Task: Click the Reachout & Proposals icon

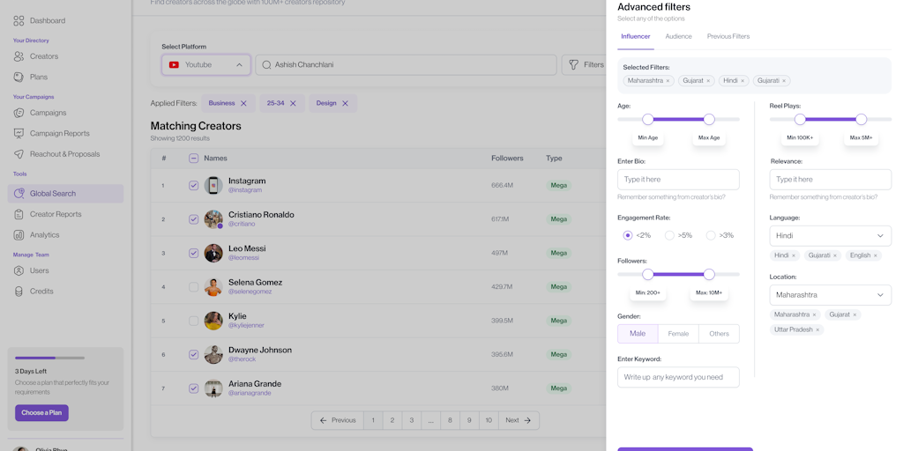Action: (19, 154)
